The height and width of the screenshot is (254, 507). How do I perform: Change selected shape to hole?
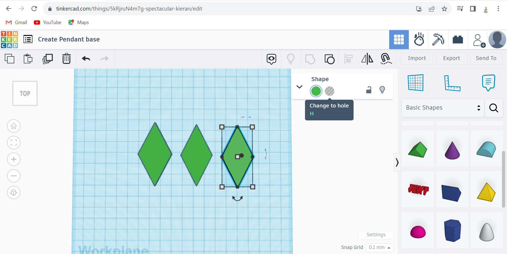click(330, 91)
